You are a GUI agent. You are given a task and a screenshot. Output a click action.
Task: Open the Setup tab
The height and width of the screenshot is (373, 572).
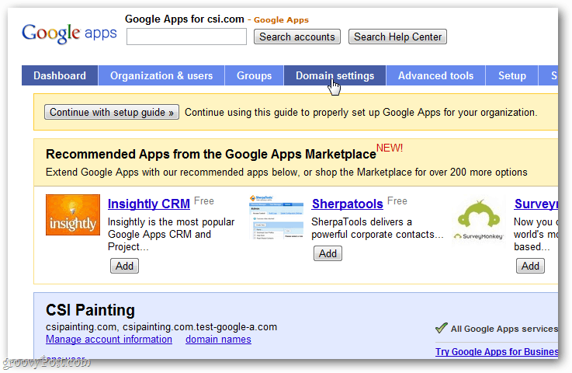511,75
